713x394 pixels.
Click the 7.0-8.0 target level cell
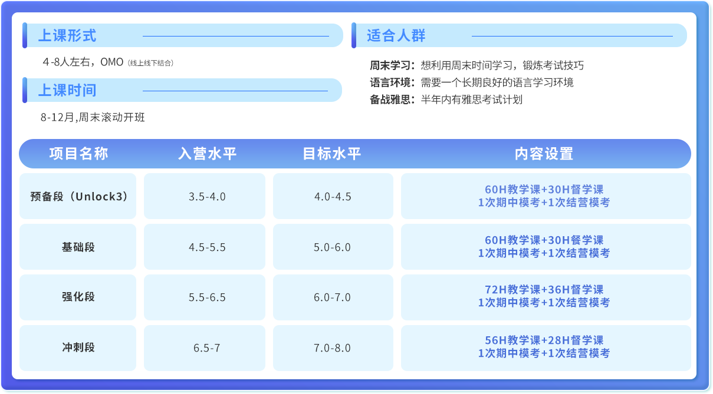[332, 348]
